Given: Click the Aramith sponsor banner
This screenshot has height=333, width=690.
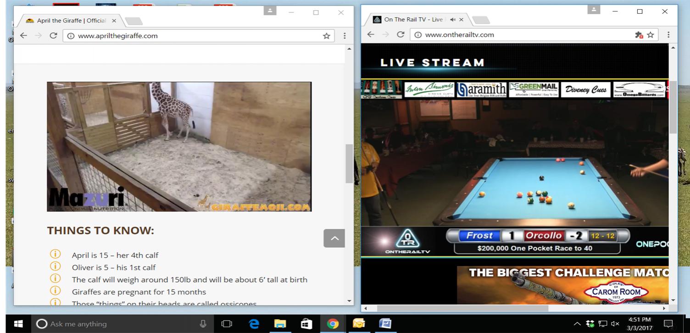Looking at the screenshot, I should [x=481, y=89].
